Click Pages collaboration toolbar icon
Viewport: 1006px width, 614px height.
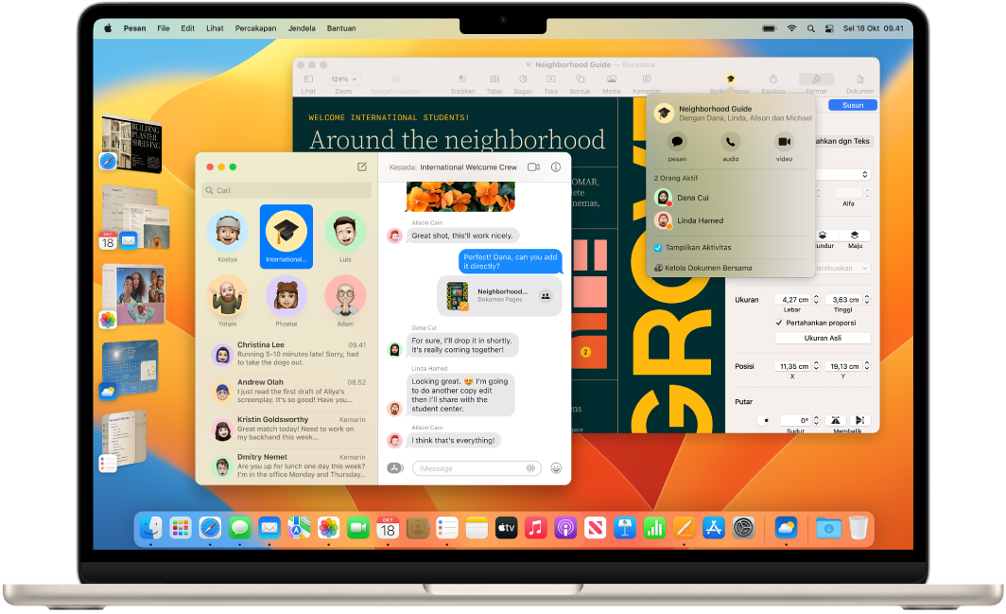click(730, 79)
